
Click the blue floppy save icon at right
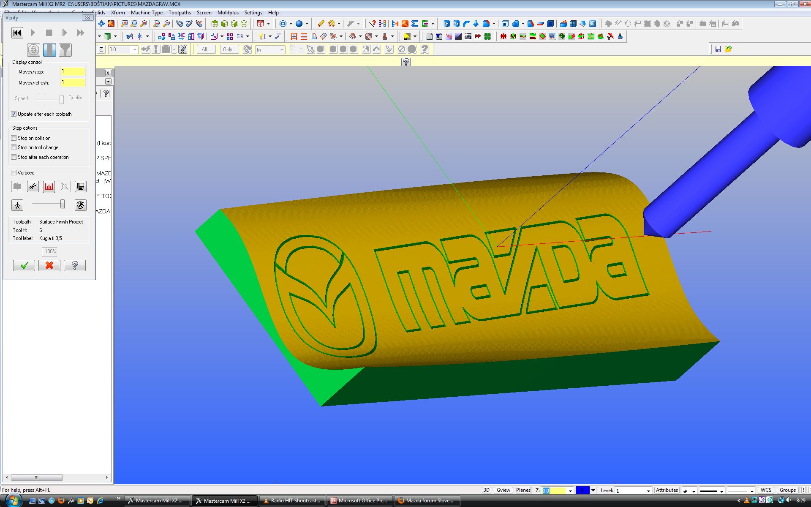coord(718,49)
